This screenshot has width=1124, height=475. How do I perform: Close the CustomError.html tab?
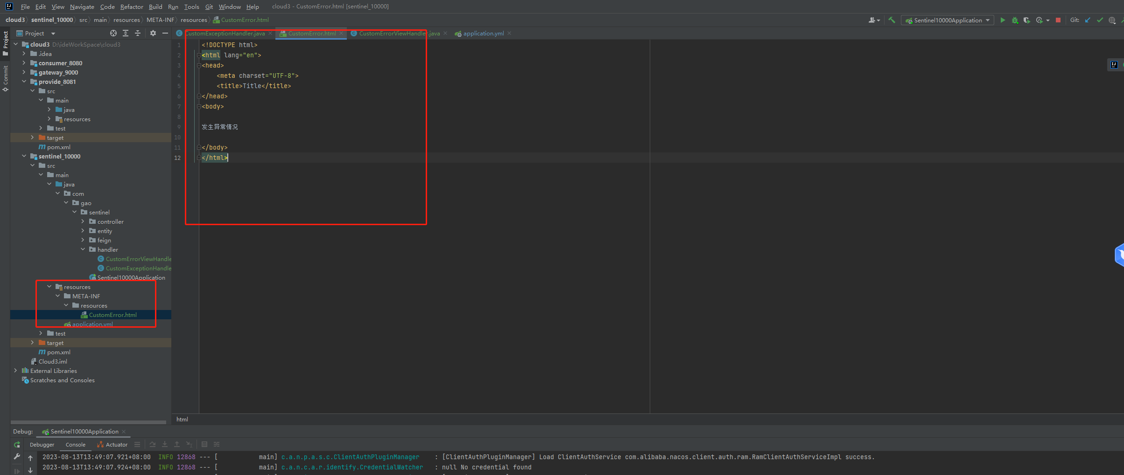pos(342,33)
